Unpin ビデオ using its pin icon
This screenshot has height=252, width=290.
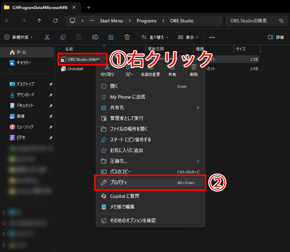pyautogui.click(x=51, y=138)
